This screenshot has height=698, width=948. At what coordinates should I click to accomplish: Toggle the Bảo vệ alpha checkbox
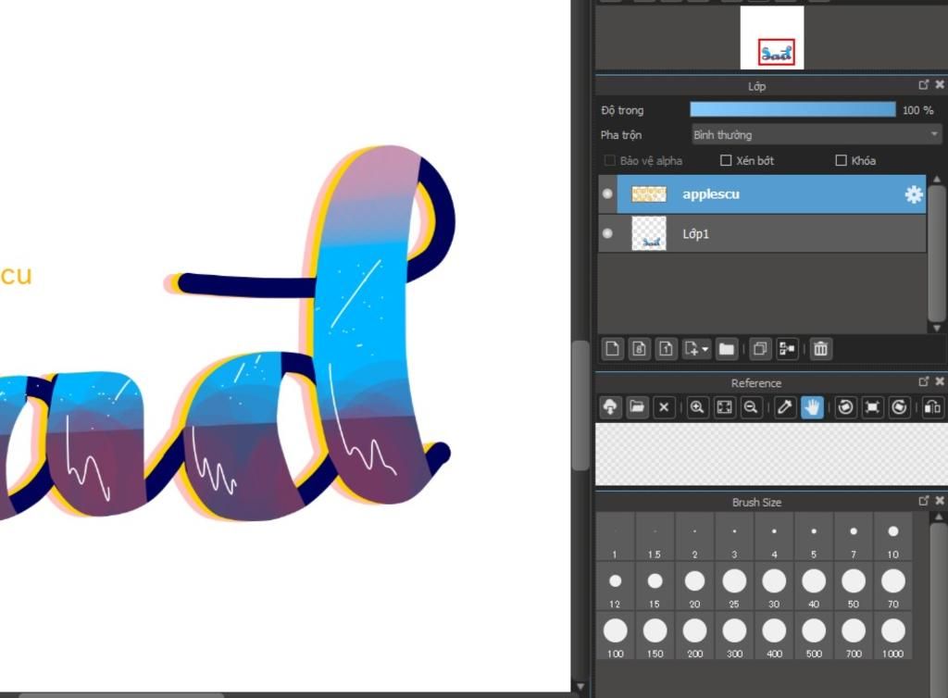click(610, 160)
